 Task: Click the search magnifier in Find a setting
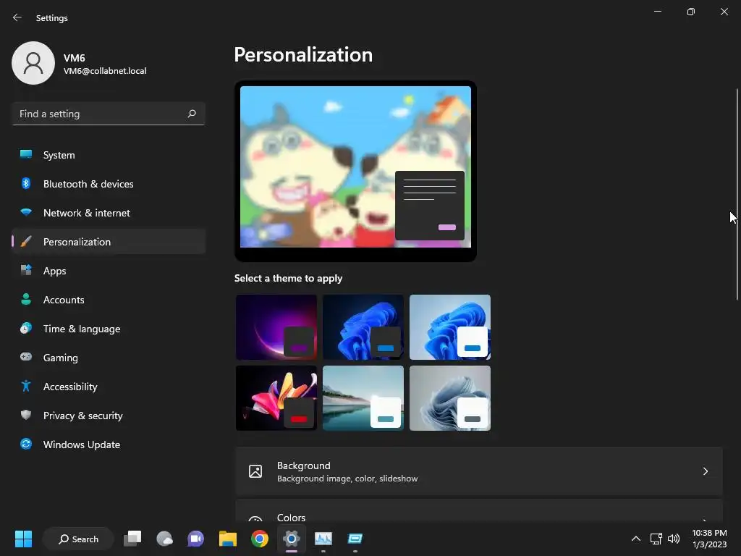click(191, 114)
